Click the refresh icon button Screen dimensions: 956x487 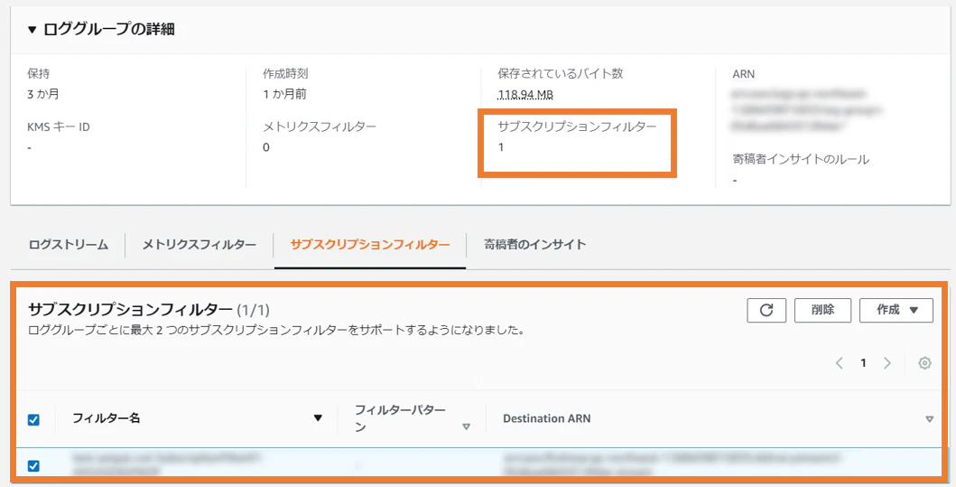(x=766, y=310)
